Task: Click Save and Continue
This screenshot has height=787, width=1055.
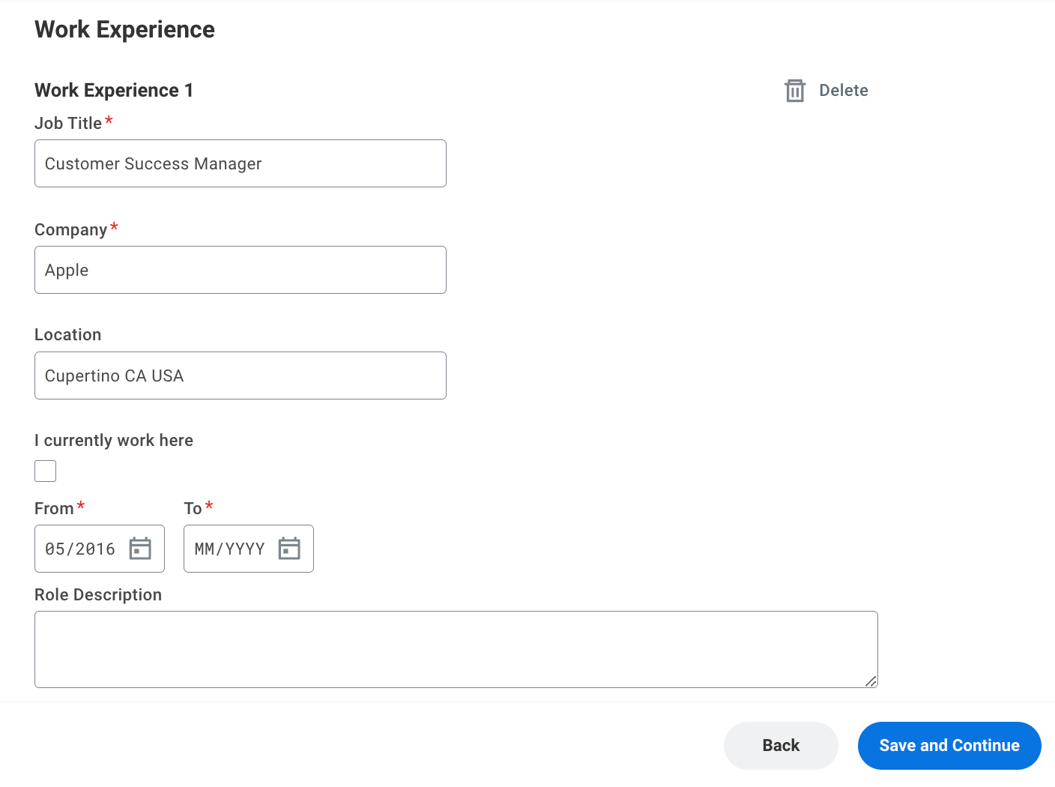Action: coord(949,746)
